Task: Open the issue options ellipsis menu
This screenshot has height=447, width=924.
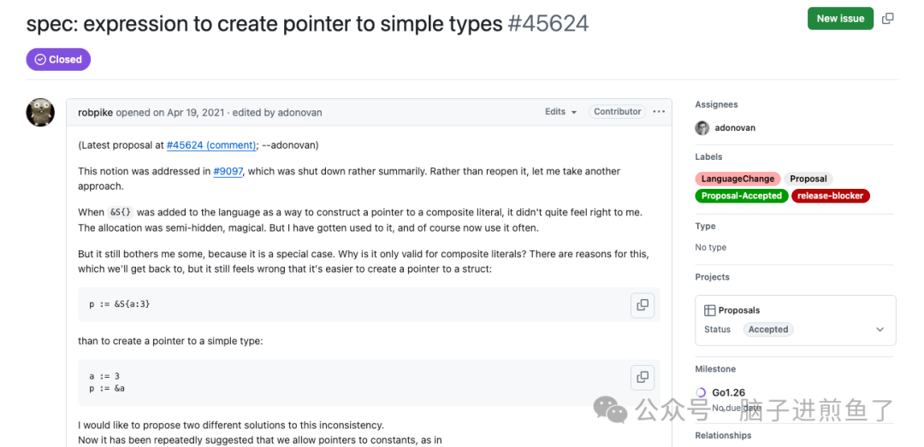Action: [659, 112]
